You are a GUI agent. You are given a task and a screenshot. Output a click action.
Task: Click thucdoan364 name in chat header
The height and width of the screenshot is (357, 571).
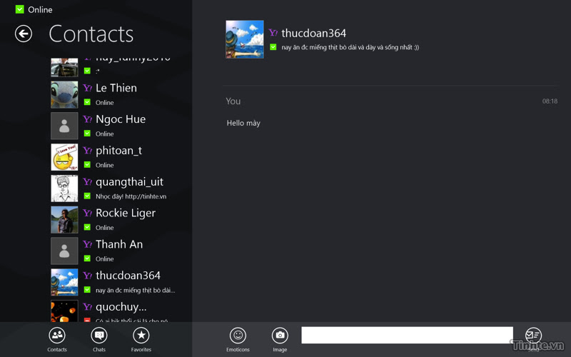click(314, 33)
